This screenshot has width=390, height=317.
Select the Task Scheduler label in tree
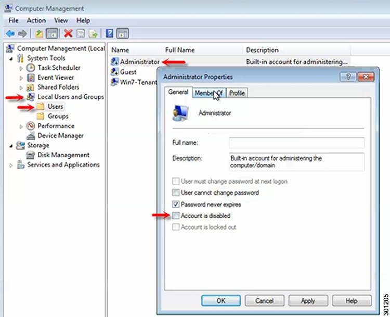tap(59, 68)
